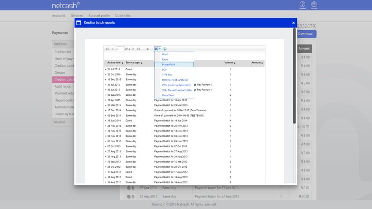Select the Once off payment TESTSMS1 description
The height and width of the screenshot is (209, 372).
(179, 116)
